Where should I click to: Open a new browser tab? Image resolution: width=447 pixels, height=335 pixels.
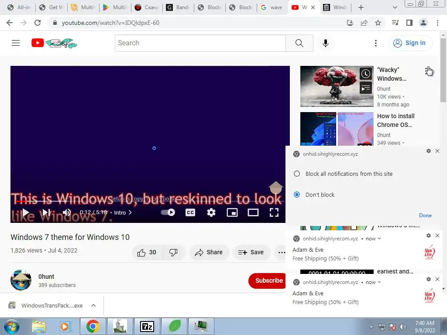coord(361,7)
